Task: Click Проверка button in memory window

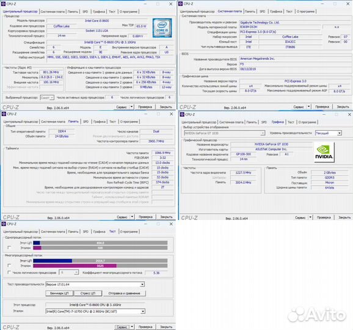Action: click(x=145, y=217)
